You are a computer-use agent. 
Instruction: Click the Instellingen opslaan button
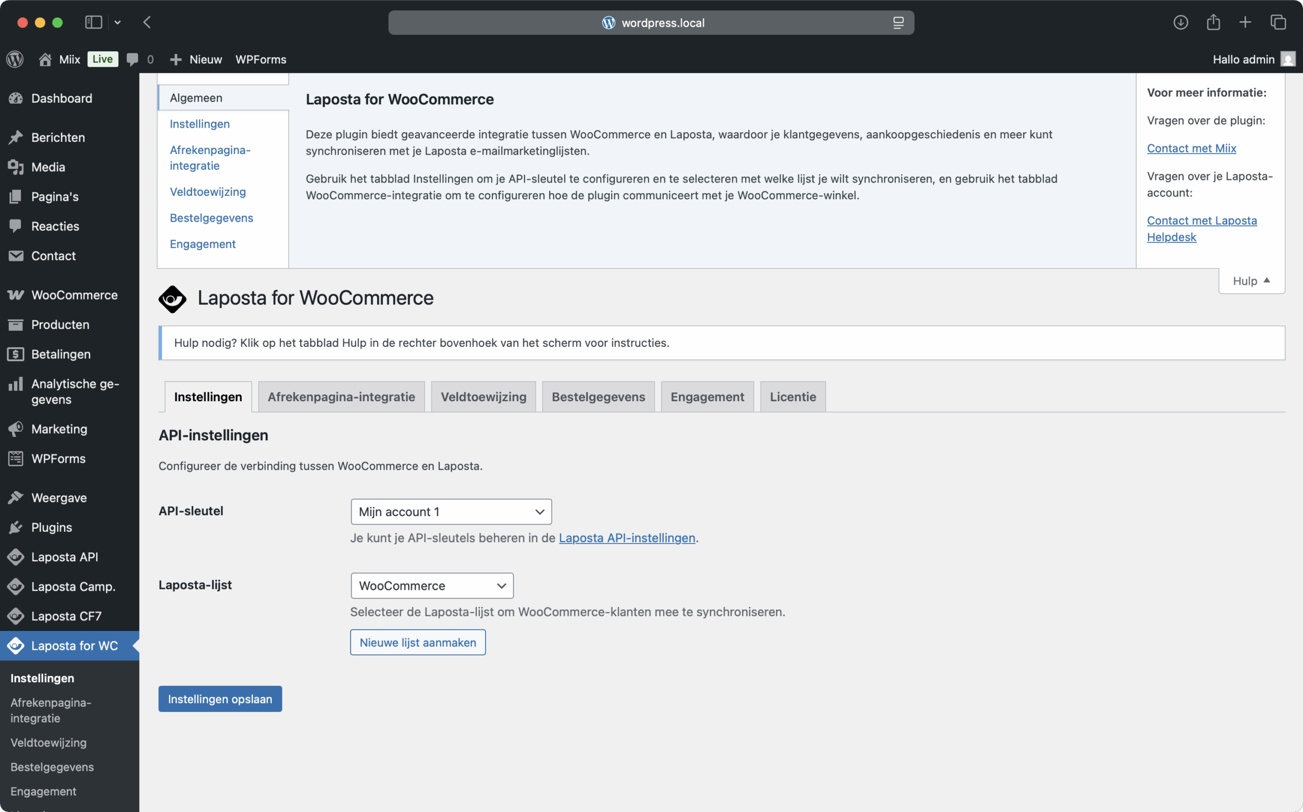(x=220, y=699)
